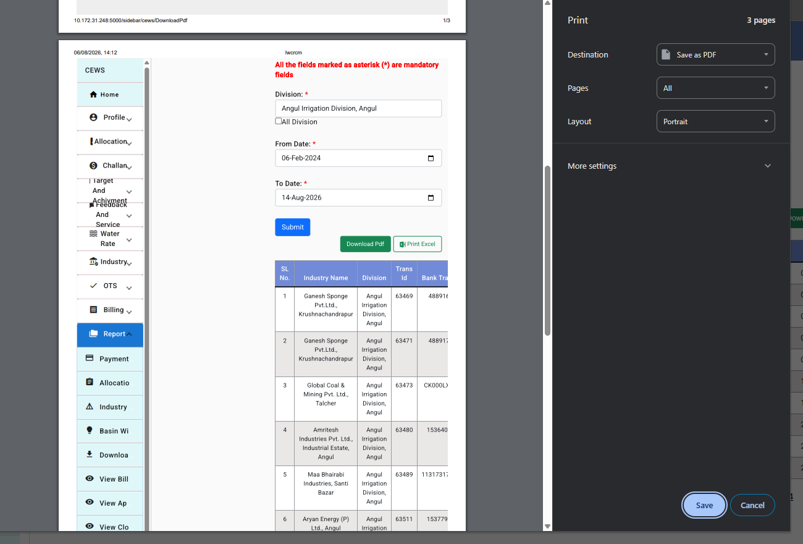Viewport: 803px width, 544px height.
Task: Select the Payment report submenu item
Action: pos(110,359)
